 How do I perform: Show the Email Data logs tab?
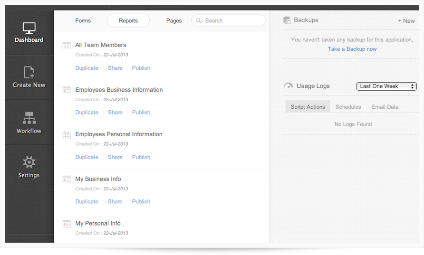click(x=385, y=107)
